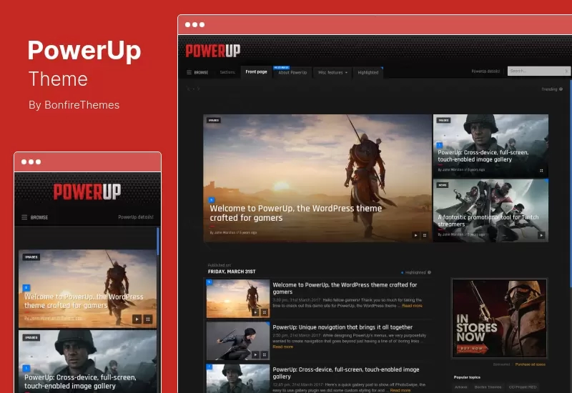Click IMAGES tag on soldier gallery card
Image resolution: width=572 pixels, height=393 pixels.
(x=443, y=120)
